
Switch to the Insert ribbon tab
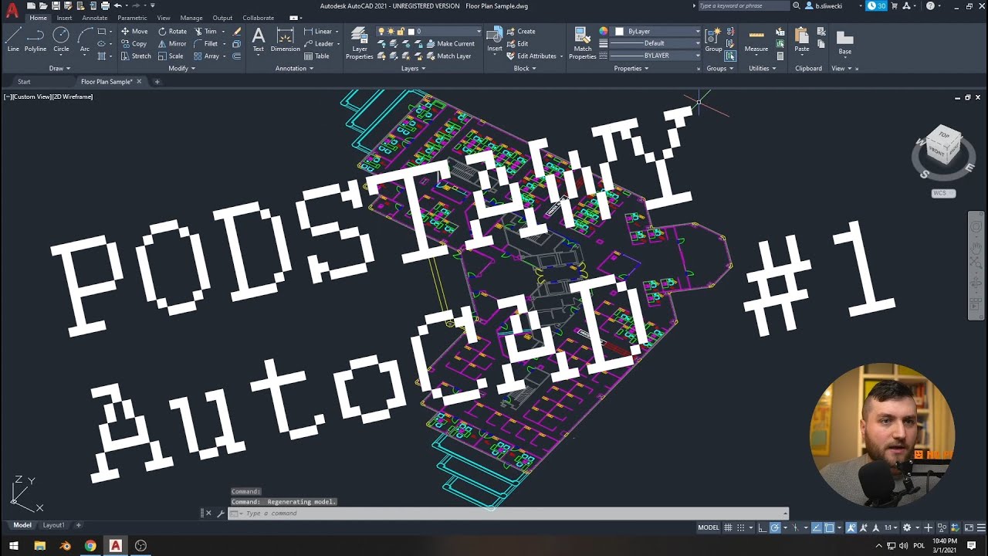coord(64,18)
